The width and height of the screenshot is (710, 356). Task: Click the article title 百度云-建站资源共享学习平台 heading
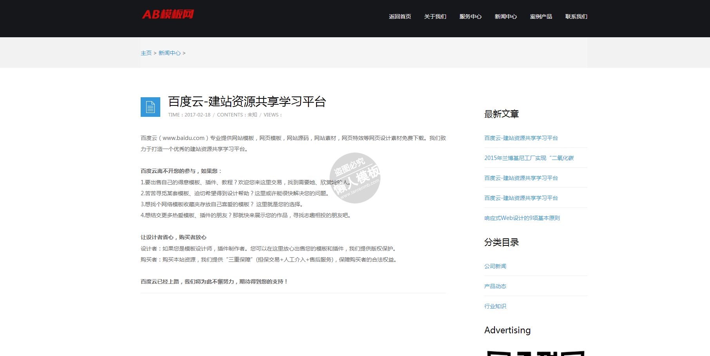click(x=247, y=102)
